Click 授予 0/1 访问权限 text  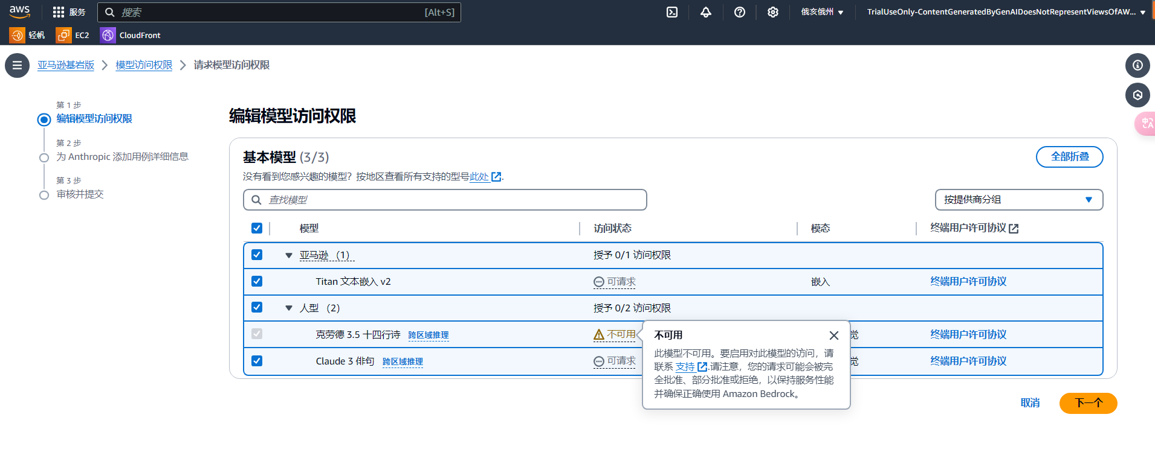pyautogui.click(x=632, y=255)
